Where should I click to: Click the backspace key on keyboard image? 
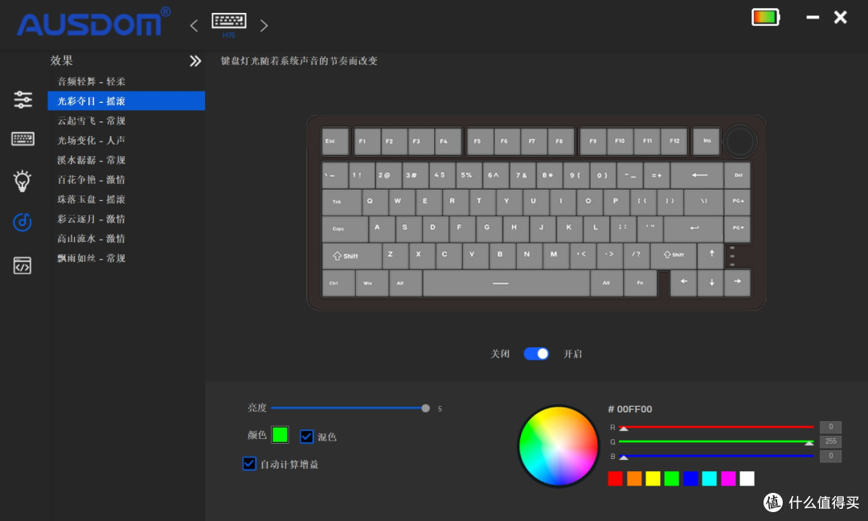click(x=697, y=175)
